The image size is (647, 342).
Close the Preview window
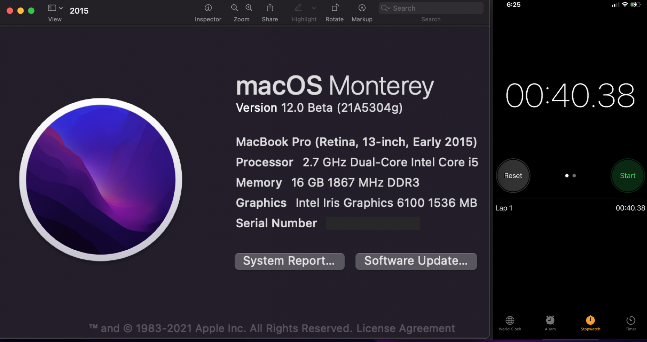10,11
